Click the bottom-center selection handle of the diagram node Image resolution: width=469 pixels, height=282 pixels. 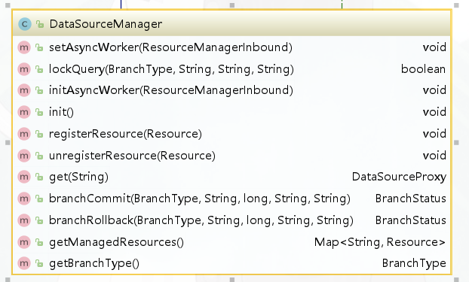pyautogui.click(x=232, y=280)
